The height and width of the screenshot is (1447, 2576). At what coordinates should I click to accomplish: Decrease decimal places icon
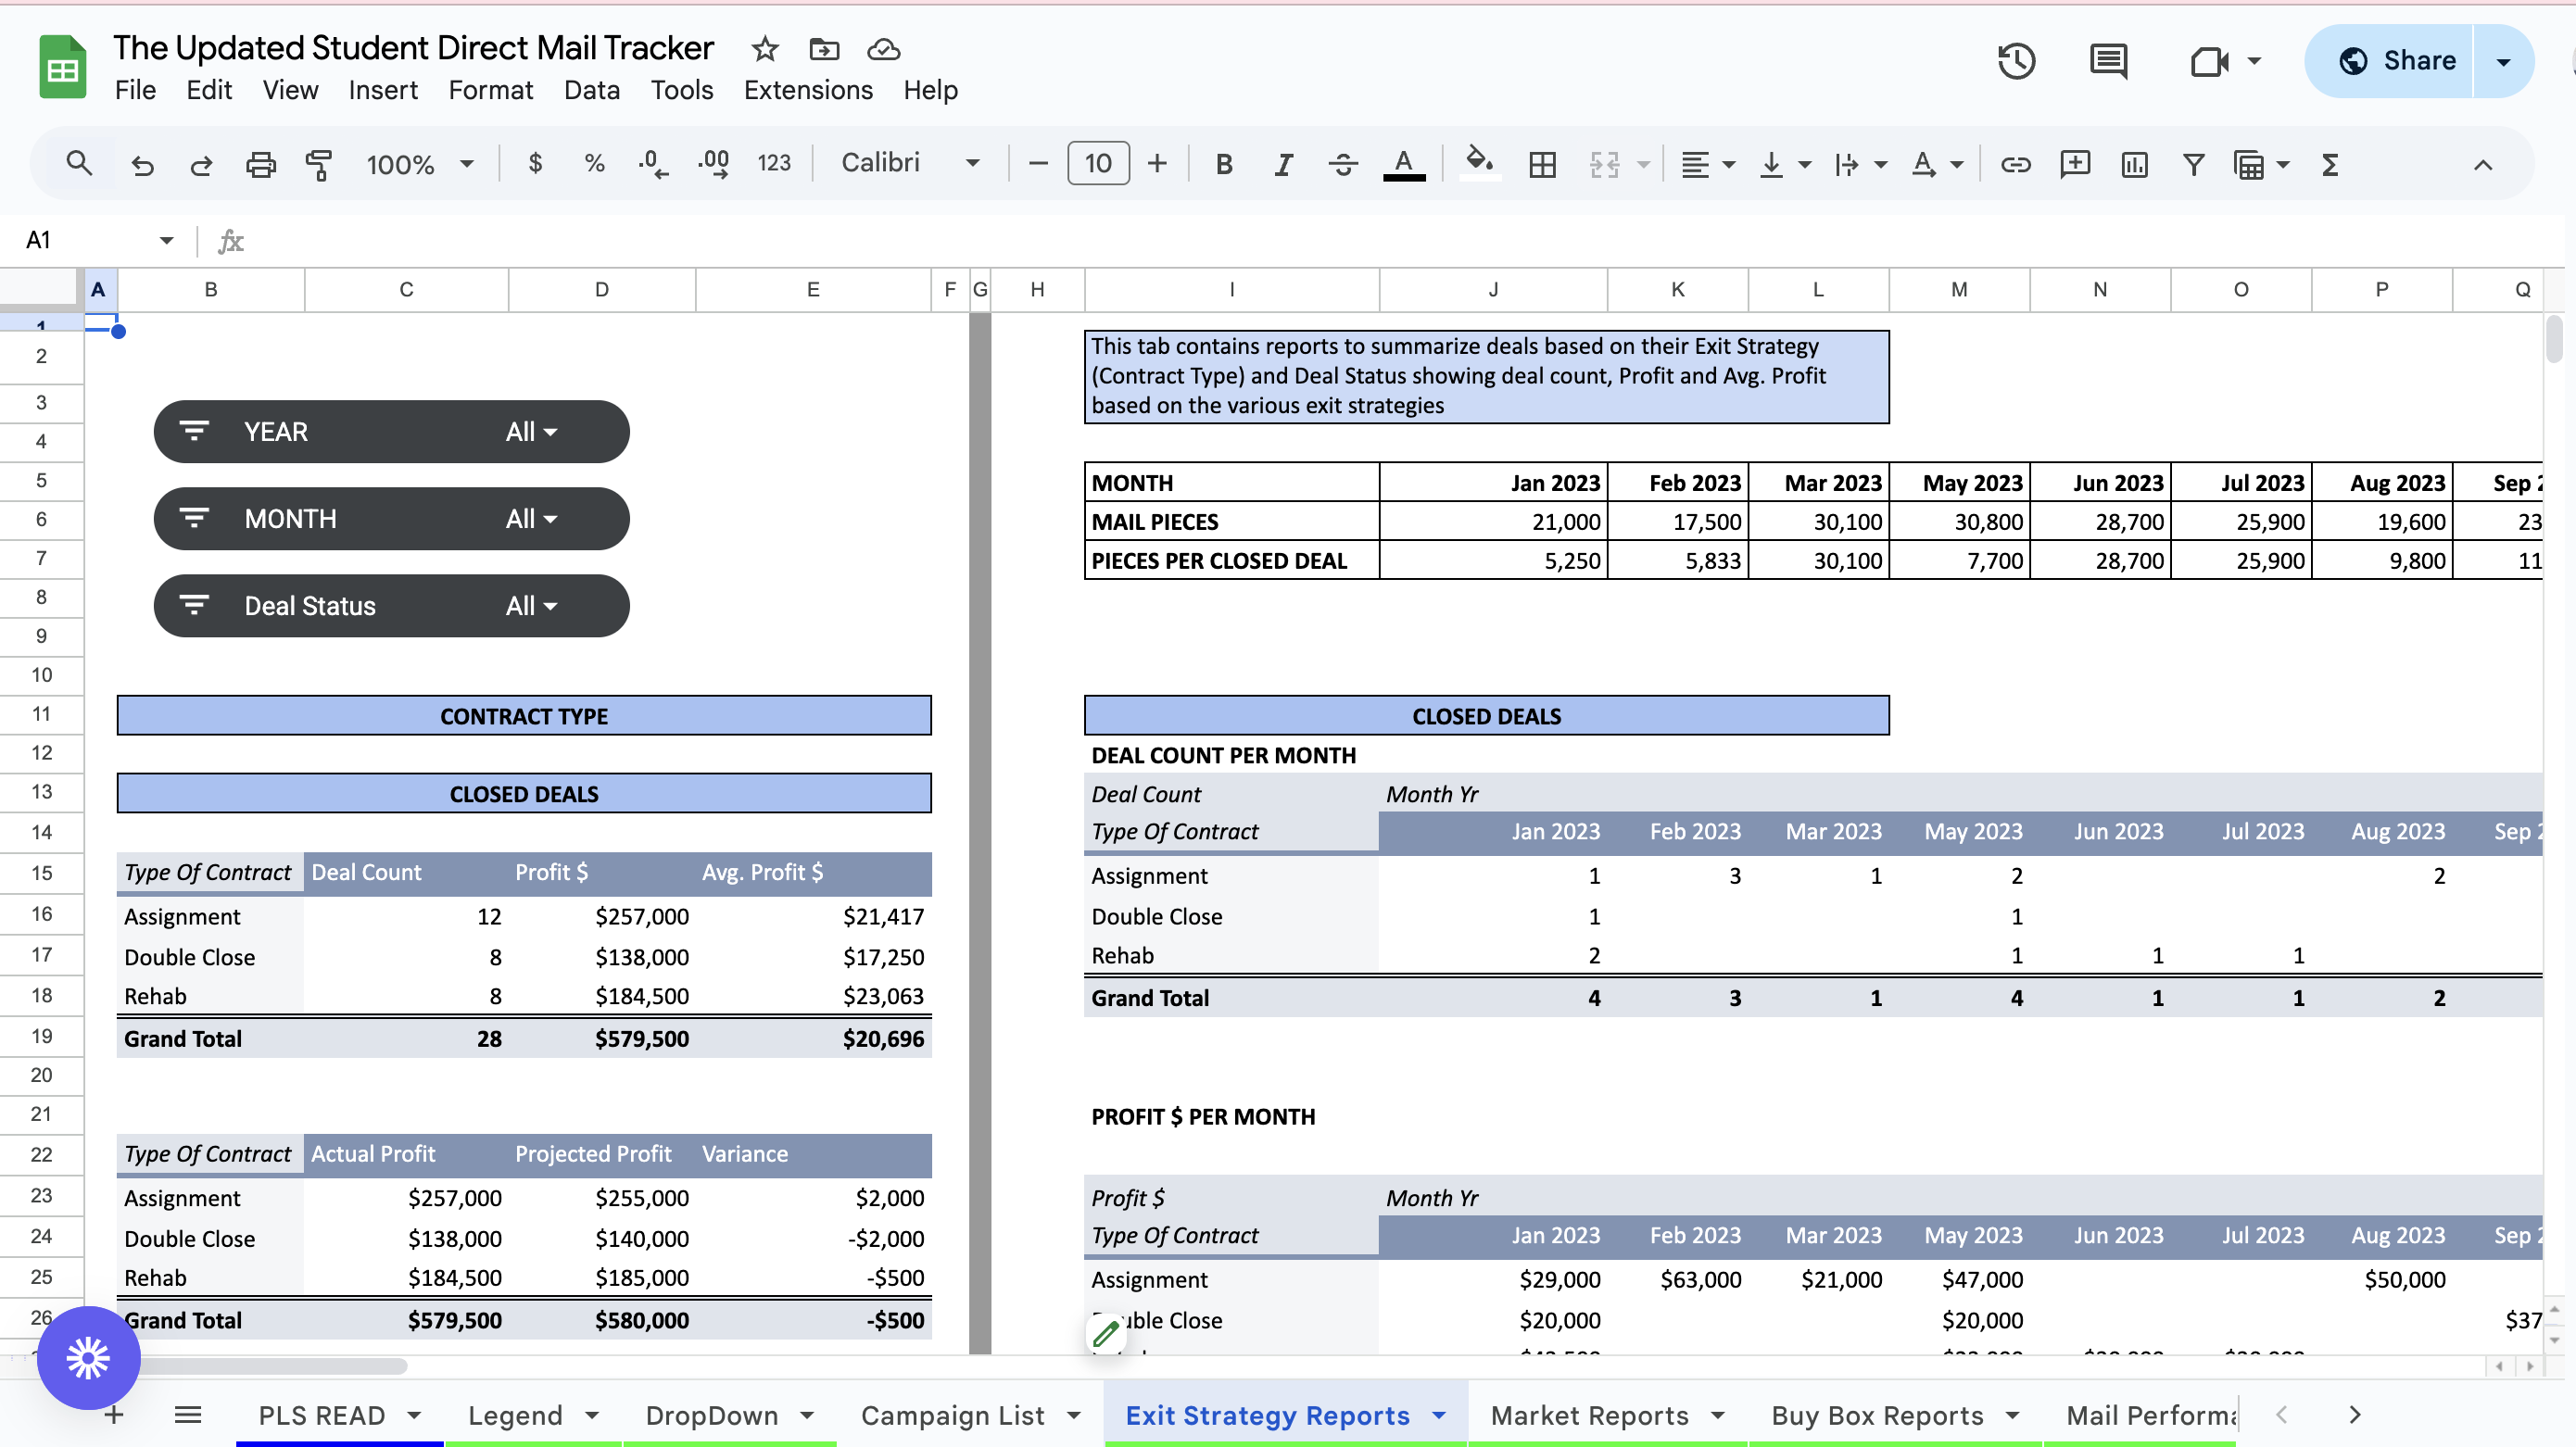[653, 163]
